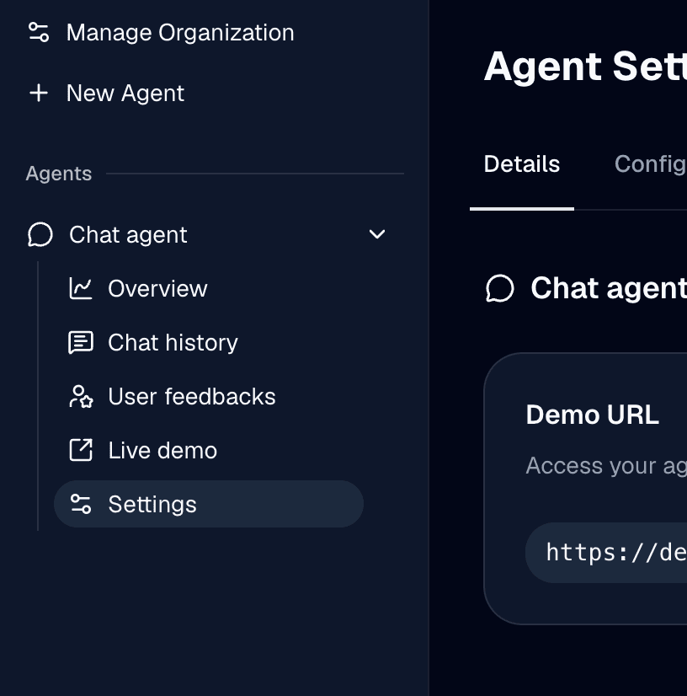
Task: Switch to the Config tab
Action: click(x=651, y=164)
